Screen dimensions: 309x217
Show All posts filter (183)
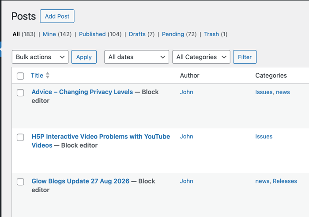pos(24,34)
